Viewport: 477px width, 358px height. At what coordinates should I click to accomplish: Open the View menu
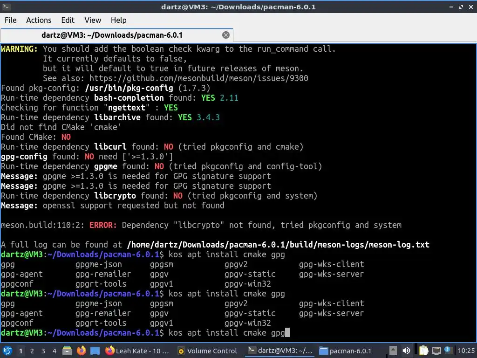point(93,20)
